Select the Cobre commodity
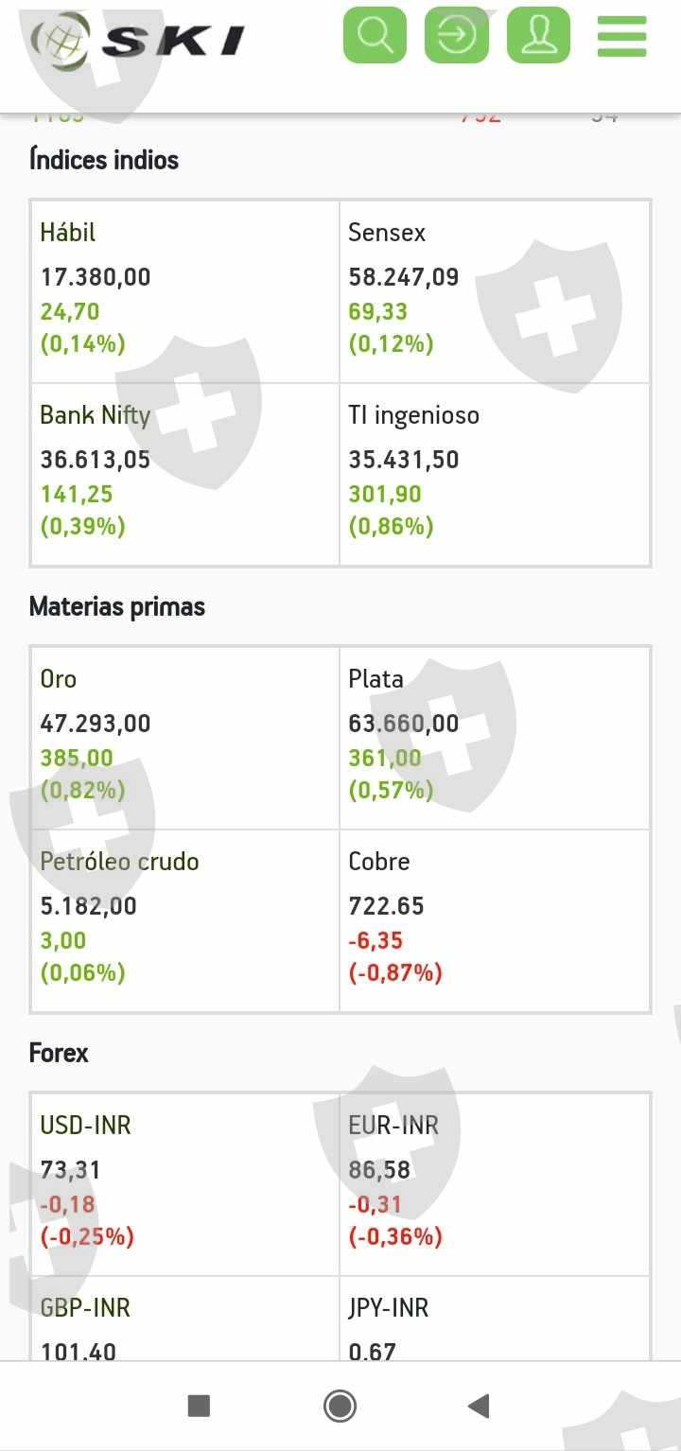This screenshot has height=1451, width=681. (495, 920)
